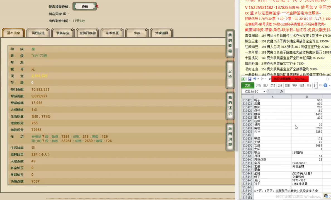Click the Excel cell containing 女魔双修
This screenshot has width=331, height=200.
point(307,177)
